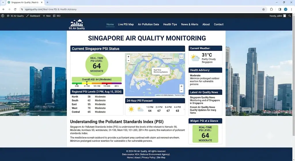Click the AQI color scale bar
The width and height of the screenshot is (295, 161).
pyautogui.click(x=97, y=83)
